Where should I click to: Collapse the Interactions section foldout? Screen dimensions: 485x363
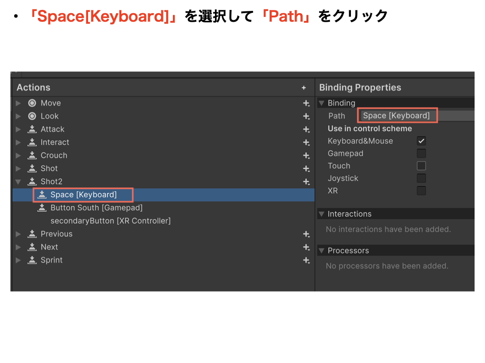322,214
